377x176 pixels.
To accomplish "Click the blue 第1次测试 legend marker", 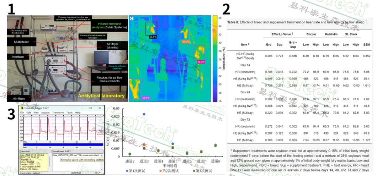I will click(127, 171).
